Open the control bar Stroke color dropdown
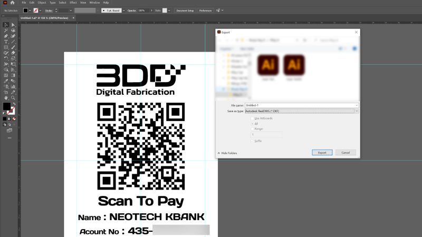 click(x=41, y=11)
